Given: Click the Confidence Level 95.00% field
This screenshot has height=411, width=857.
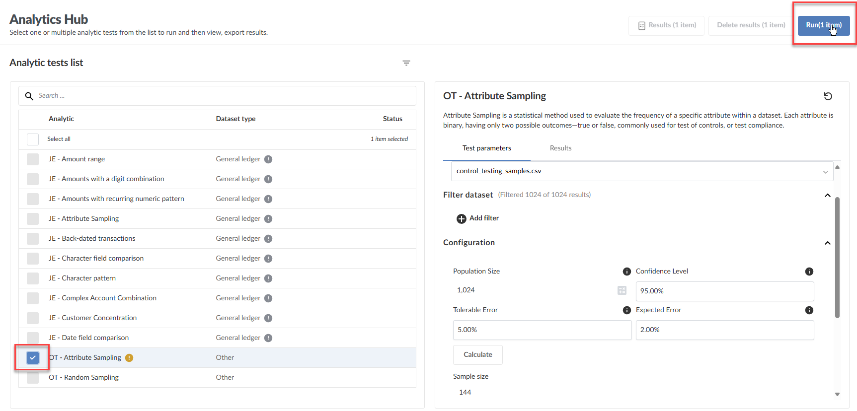Looking at the screenshot, I should (725, 291).
